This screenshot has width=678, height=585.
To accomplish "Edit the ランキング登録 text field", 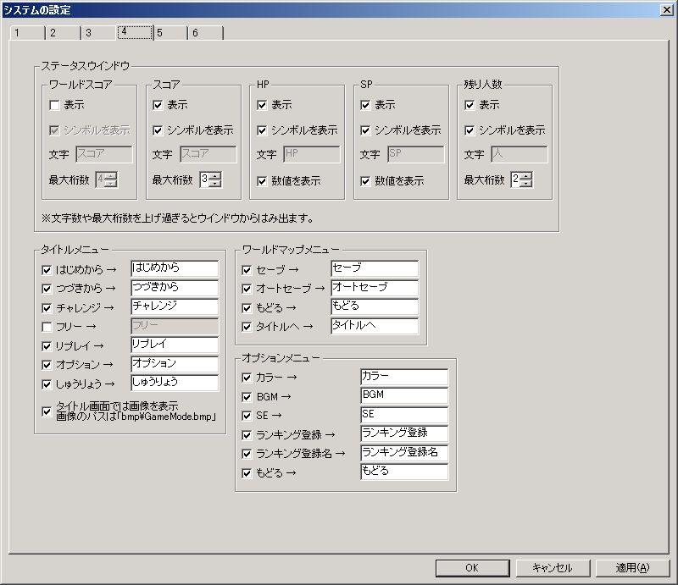I will [404, 433].
